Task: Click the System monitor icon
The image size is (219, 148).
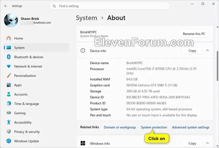Action: click(9, 48)
